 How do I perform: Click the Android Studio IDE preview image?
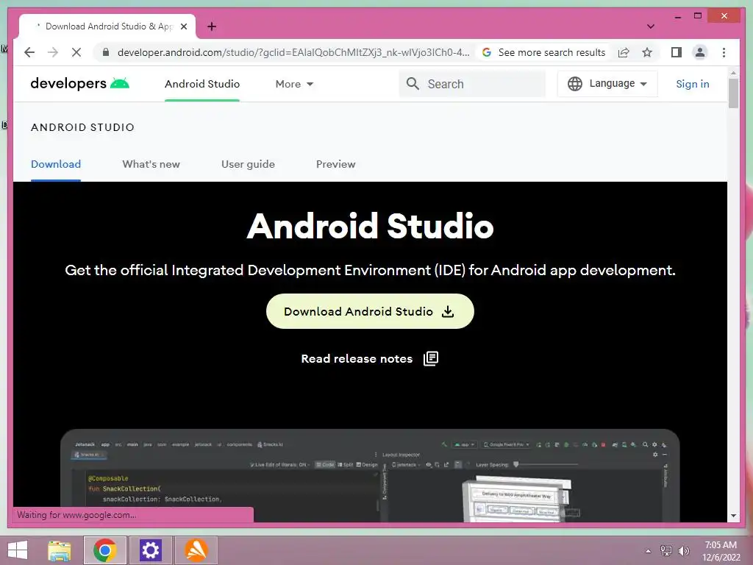(x=370, y=475)
